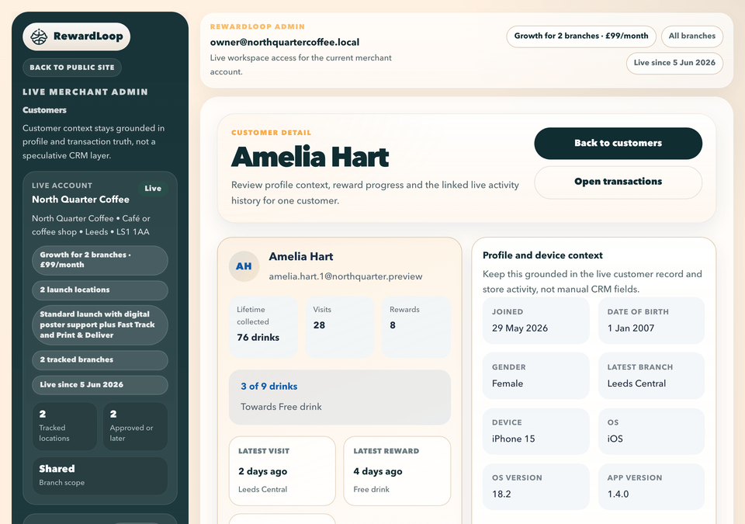Click the All branches pill
745x524 pixels.
tap(691, 36)
